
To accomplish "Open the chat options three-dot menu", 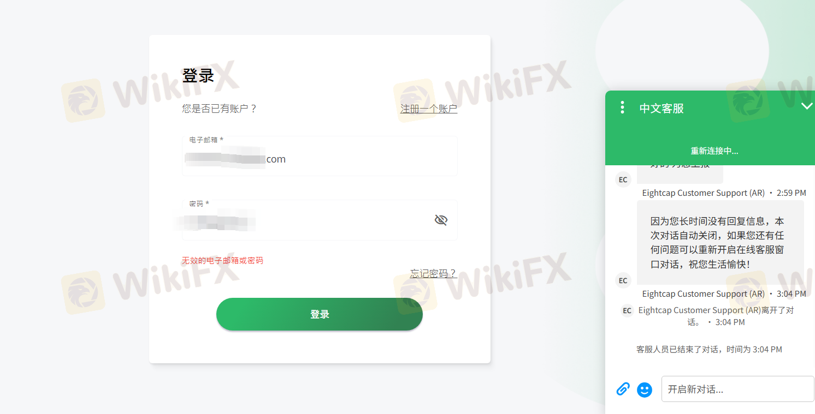I will tap(622, 107).
